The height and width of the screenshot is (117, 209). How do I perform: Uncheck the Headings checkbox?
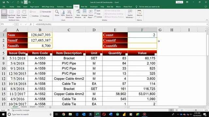(x=41, y=16)
